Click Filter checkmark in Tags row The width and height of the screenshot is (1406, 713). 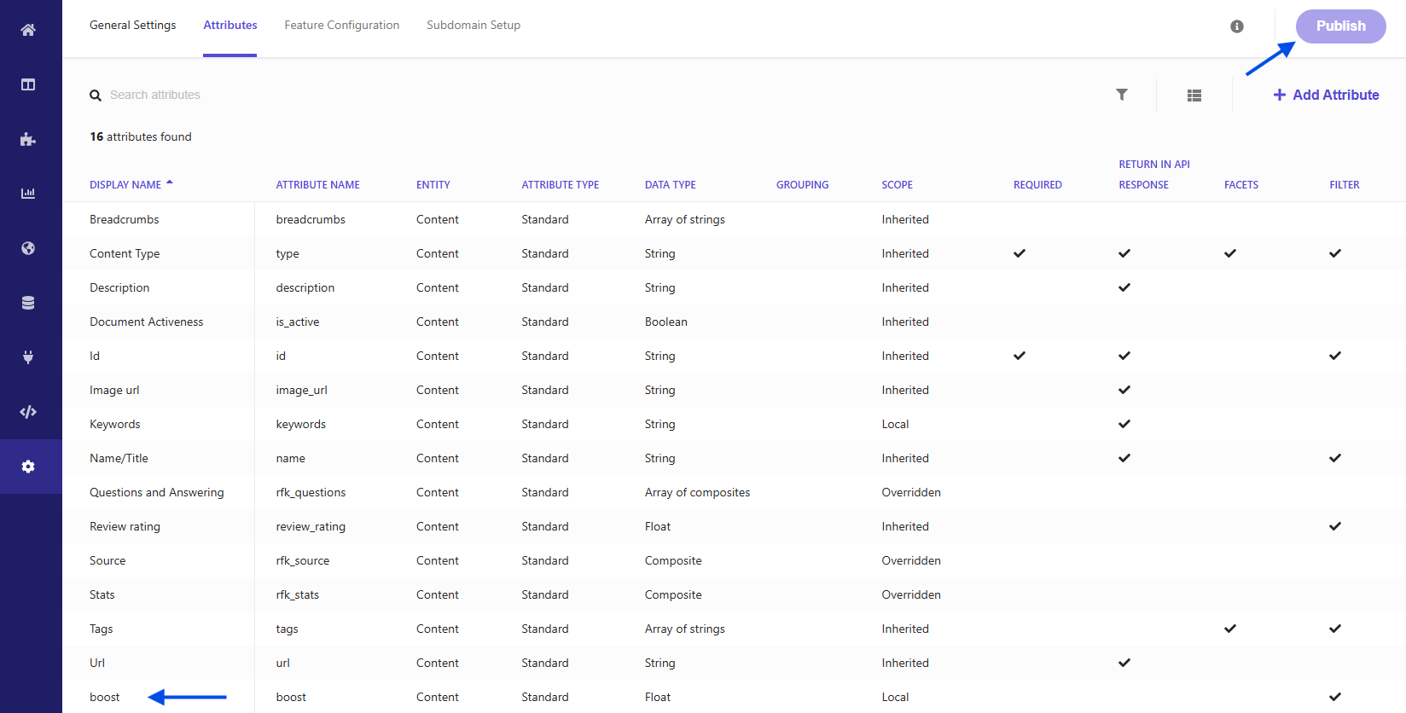[x=1335, y=629]
